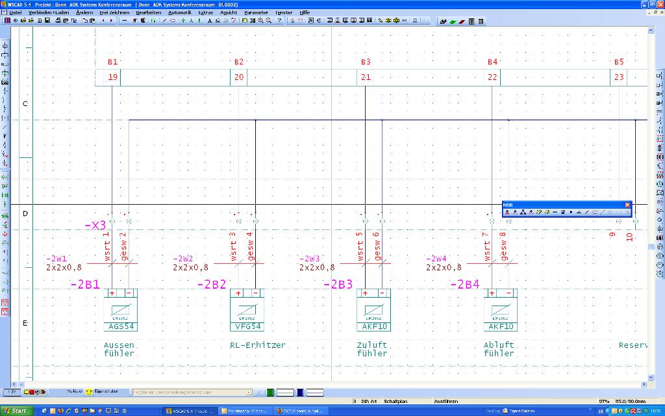Close the MSR floating toolbar
665x416 pixels.
tap(628, 205)
